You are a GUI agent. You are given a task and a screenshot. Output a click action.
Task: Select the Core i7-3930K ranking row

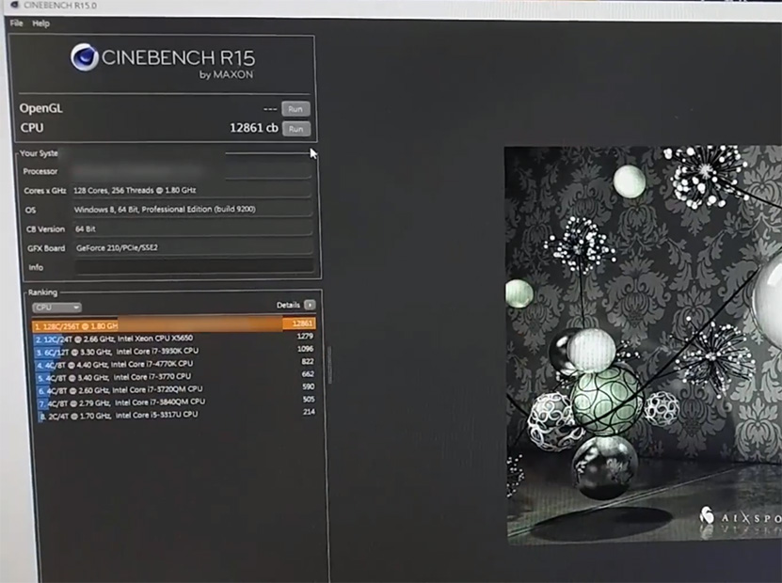tap(174, 352)
